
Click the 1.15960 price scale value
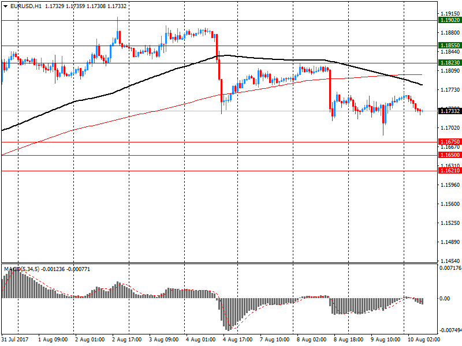[x=450, y=185]
